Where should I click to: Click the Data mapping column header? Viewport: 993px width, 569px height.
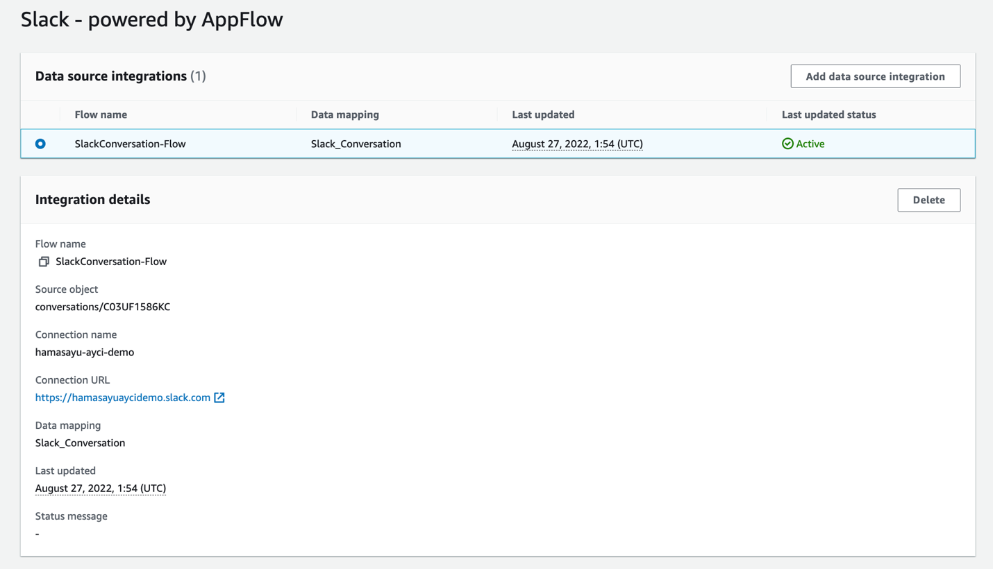click(345, 114)
